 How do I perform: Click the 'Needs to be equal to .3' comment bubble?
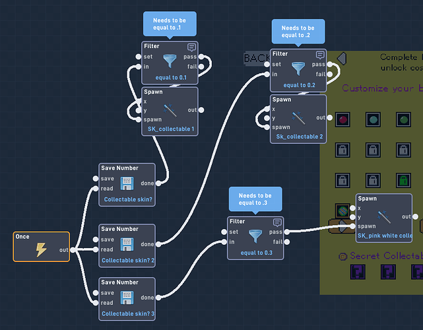[255, 199]
